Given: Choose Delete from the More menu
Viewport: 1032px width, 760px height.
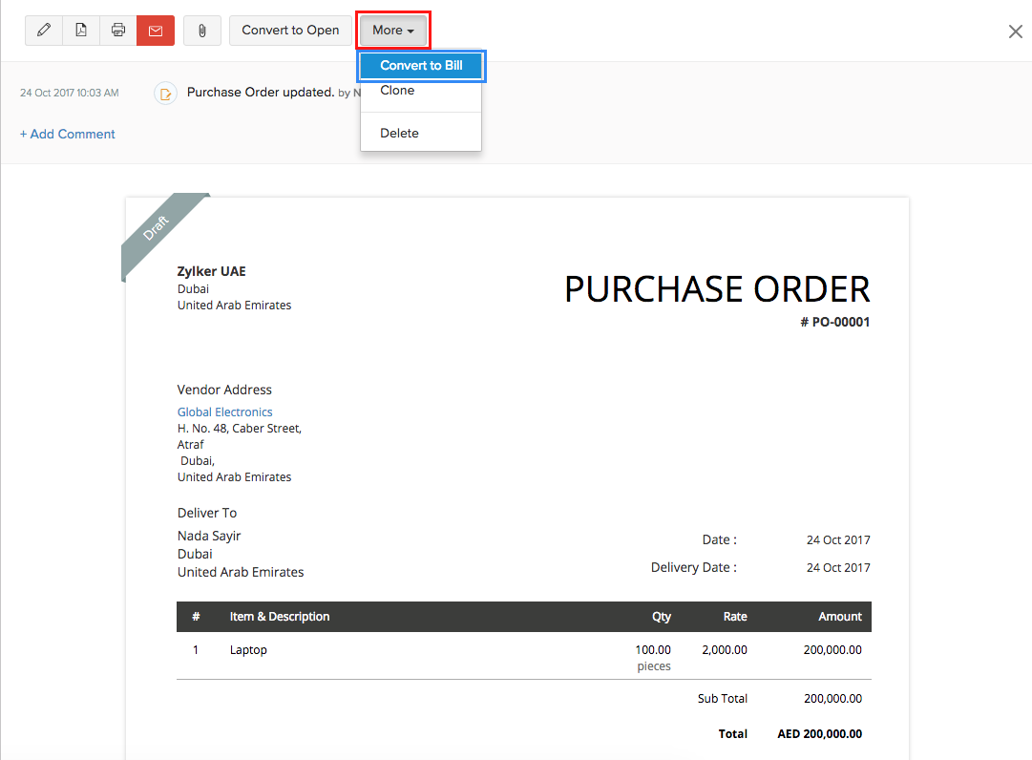Looking at the screenshot, I should (399, 133).
